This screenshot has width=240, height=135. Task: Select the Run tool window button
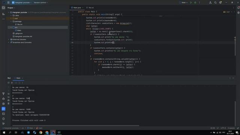tap(3, 109)
